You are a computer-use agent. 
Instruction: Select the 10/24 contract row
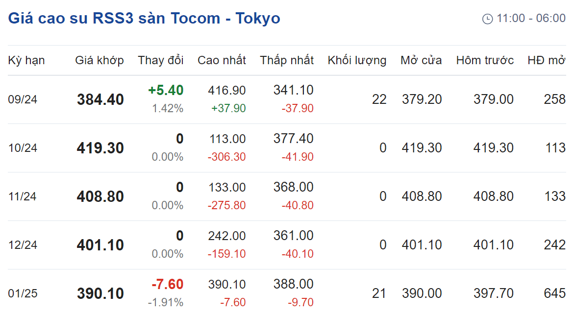[287, 148]
